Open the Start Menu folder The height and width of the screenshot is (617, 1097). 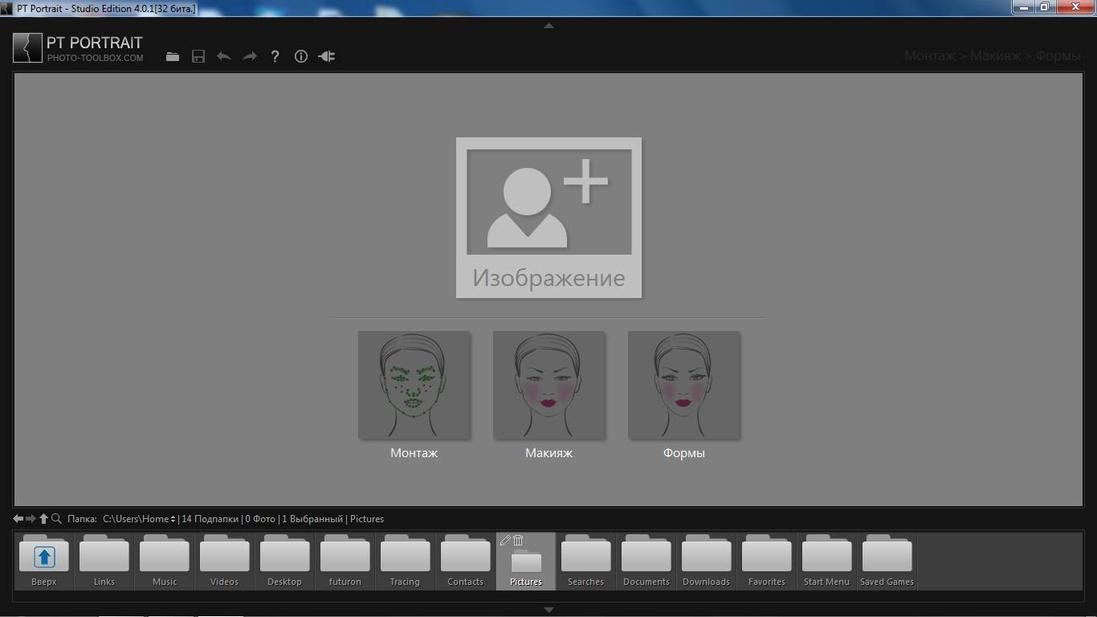(x=827, y=562)
